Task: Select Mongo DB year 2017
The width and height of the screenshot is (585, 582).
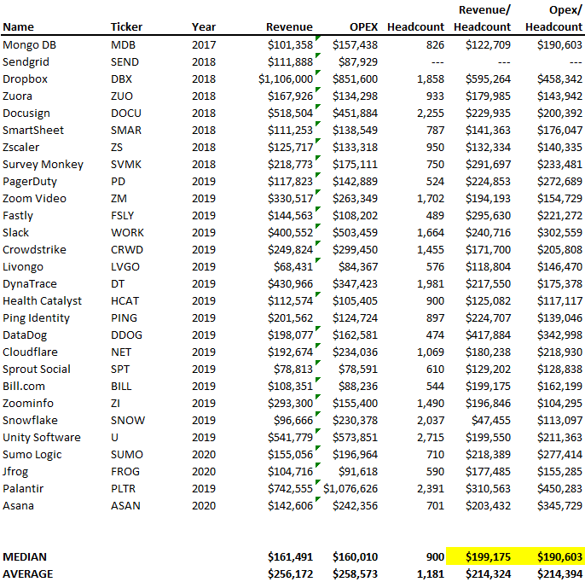Action: pos(204,44)
